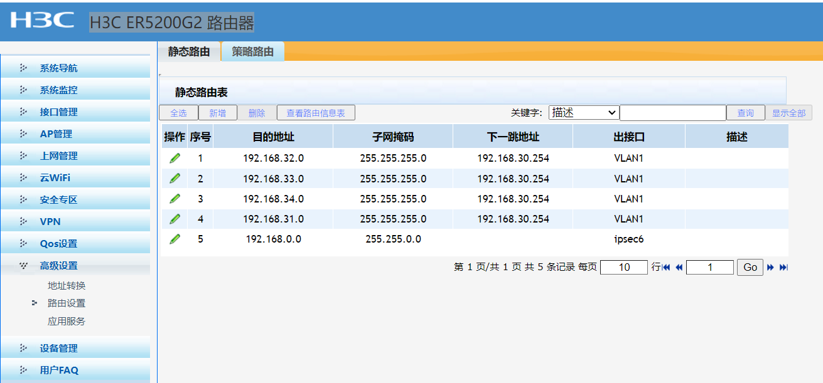This screenshot has width=823, height=383.
Task: Click 目的地址 column header
Action: click(273, 137)
